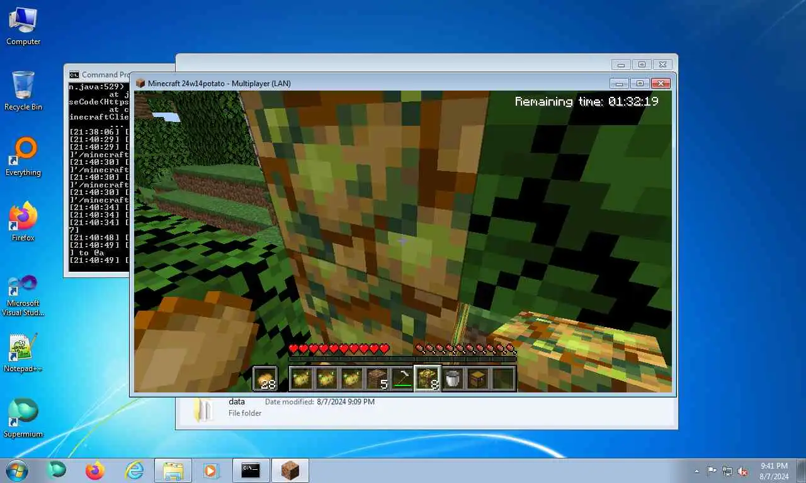Launch Supermium from the desktop shortcut
This screenshot has width=806, height=483.
tap(23, 418)
